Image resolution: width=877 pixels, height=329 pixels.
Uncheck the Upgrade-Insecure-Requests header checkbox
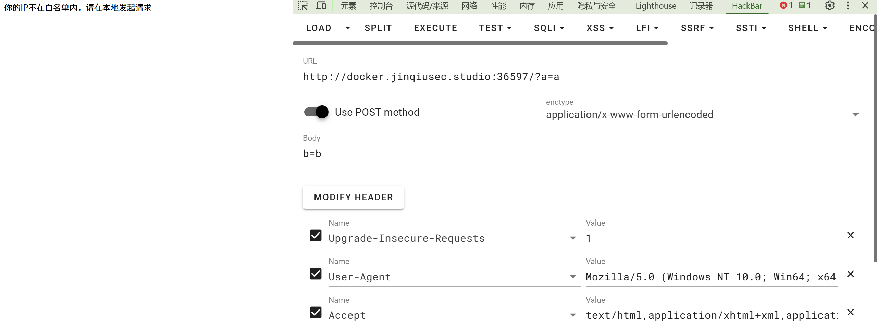(x=316, y=236)
